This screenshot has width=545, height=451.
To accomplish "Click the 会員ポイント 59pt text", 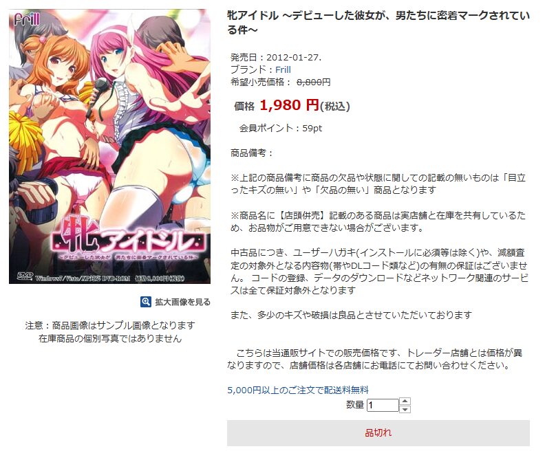I will [x=281, y=128].
